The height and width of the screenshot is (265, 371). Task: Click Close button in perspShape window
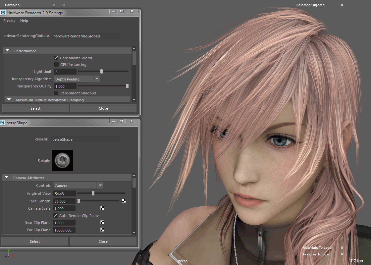pyautogui.click(x=103, y=241)
